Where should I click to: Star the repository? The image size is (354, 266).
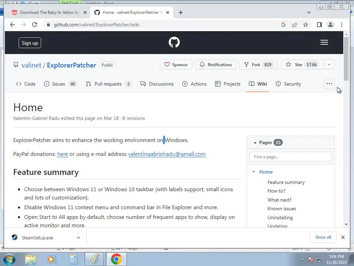[302, 65]
